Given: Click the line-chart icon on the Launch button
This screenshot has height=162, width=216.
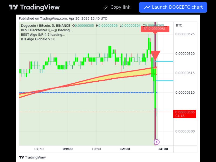Looking at the screenshot, I should pyautogui.click(x=147, y=7).
